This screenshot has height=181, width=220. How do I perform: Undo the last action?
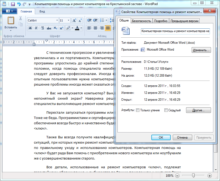click(x=19, y=4)
